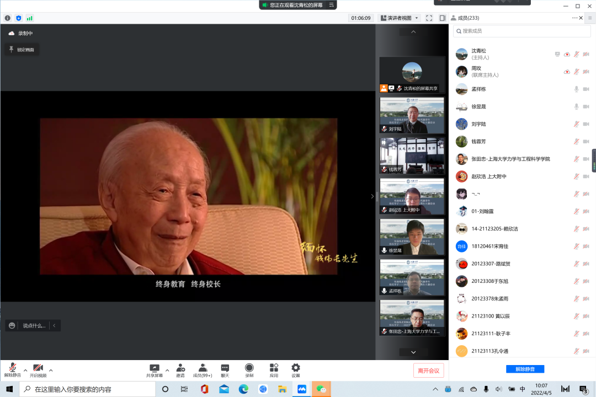The image size is (596, 397).
Task: Toggle the side panel layout icon
Action: pyautogui.click(x=443, y=18)
